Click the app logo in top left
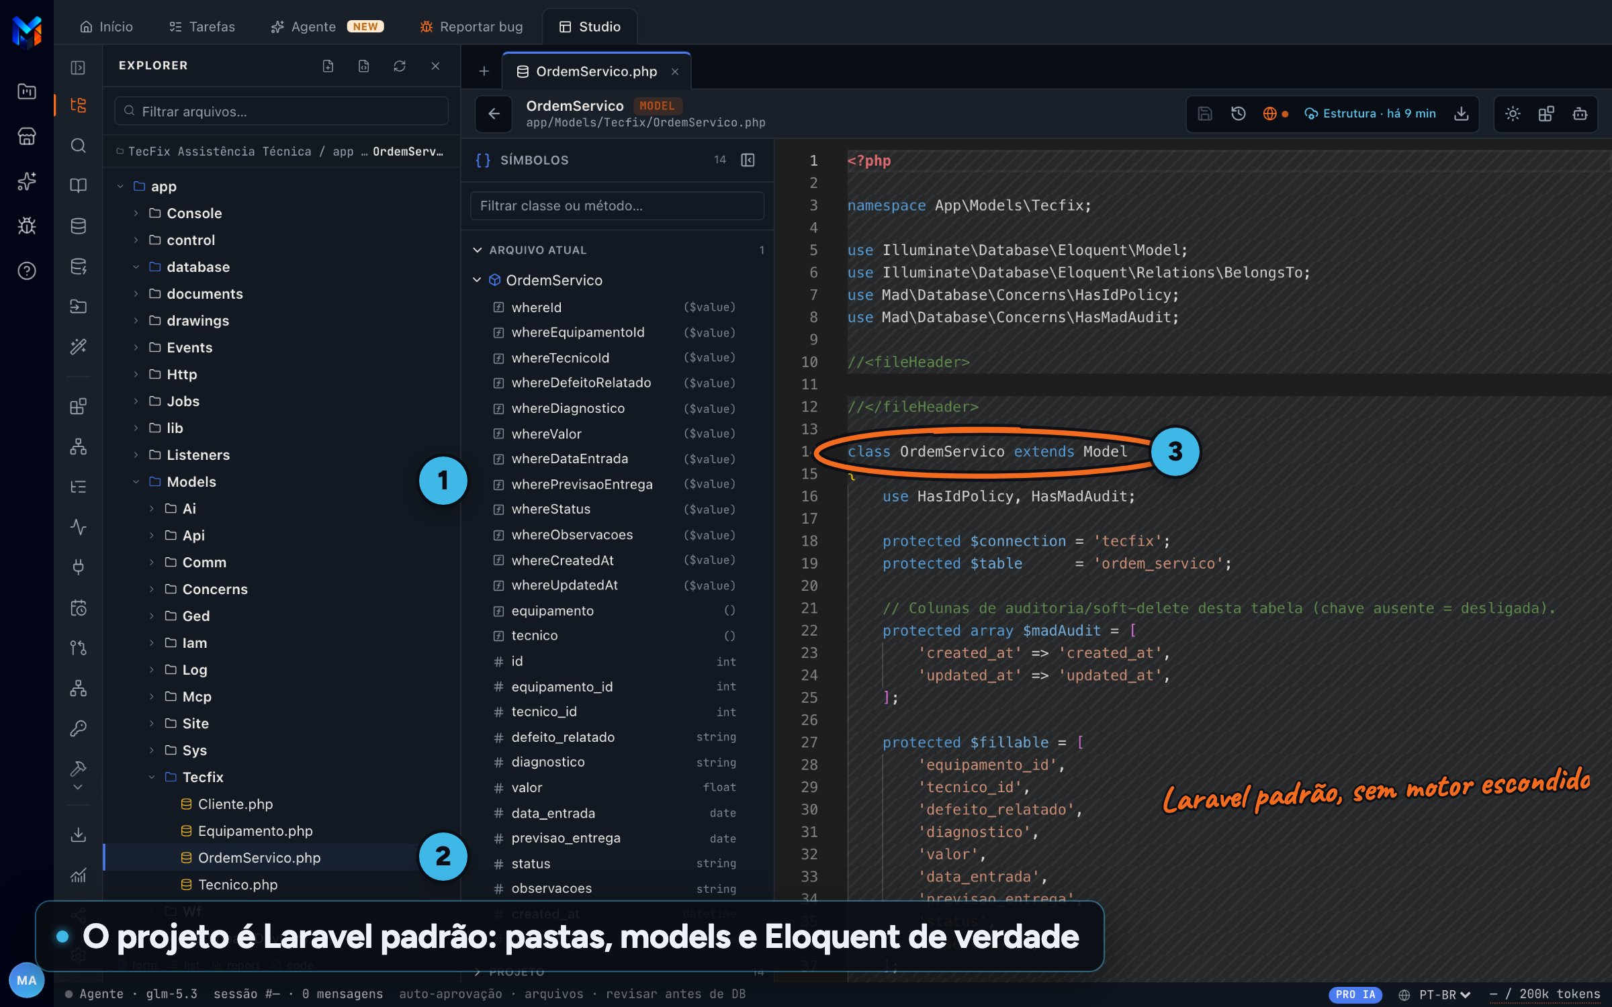Viewport: 1612px width, 1007px height. (x=27, y=32)
